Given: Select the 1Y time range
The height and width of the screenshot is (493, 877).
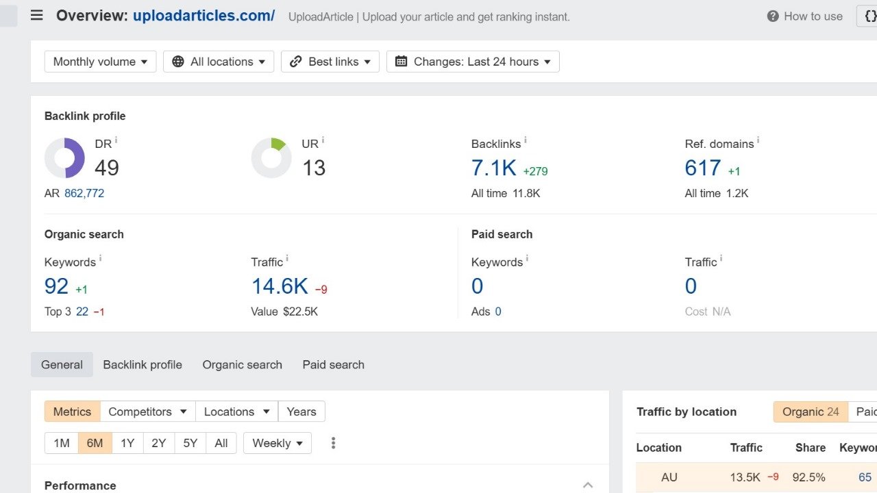Looking at the screenshot, I should tap(127, 443).
